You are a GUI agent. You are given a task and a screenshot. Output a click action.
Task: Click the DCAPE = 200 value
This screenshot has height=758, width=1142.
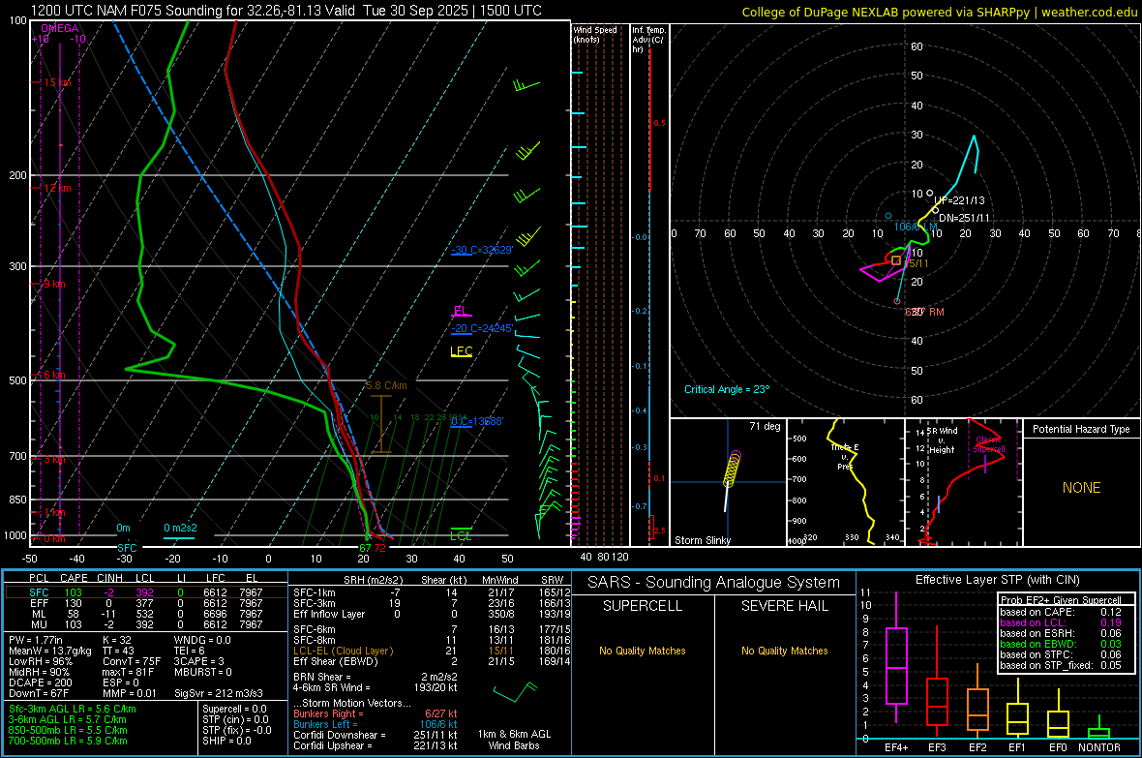[x=41, y=682]
